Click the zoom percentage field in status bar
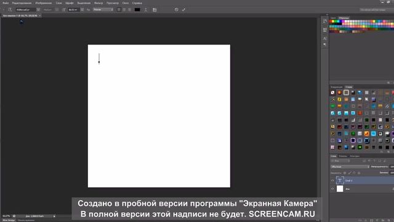This screenshot has width=394, height=222. pos(6,216)
